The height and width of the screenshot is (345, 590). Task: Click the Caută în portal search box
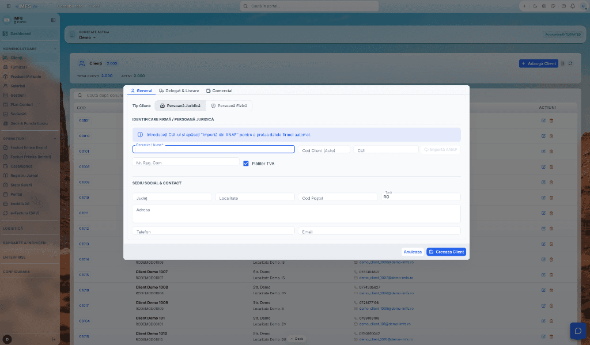point(309,6)
